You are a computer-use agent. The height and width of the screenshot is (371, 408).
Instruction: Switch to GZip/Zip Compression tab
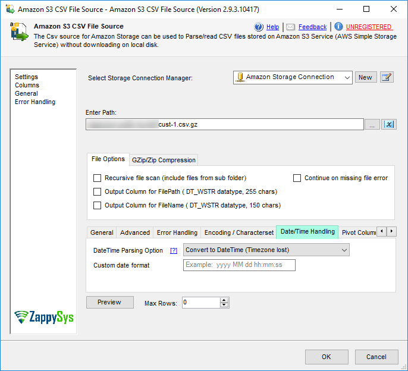[x=164, y=160]
